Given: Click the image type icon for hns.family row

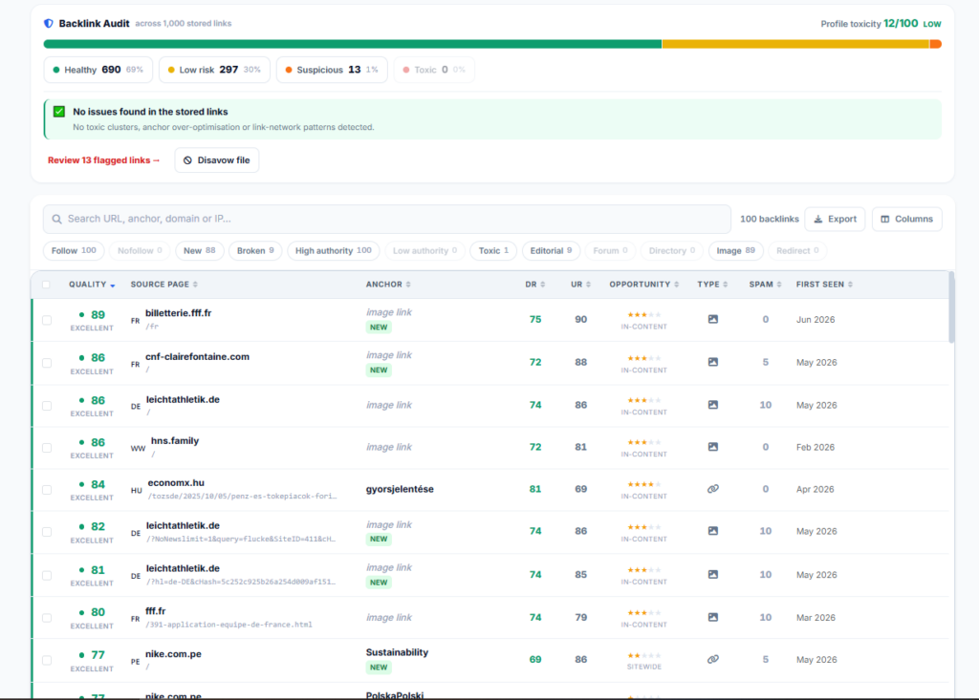Looking at the screenshot, I should pyautogui.click(x=712, y=447).
